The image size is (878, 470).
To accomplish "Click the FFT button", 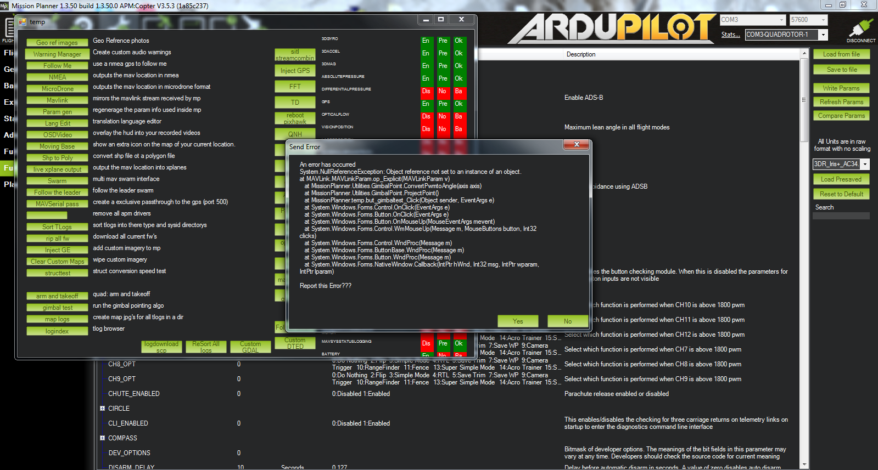I will 295,87.
